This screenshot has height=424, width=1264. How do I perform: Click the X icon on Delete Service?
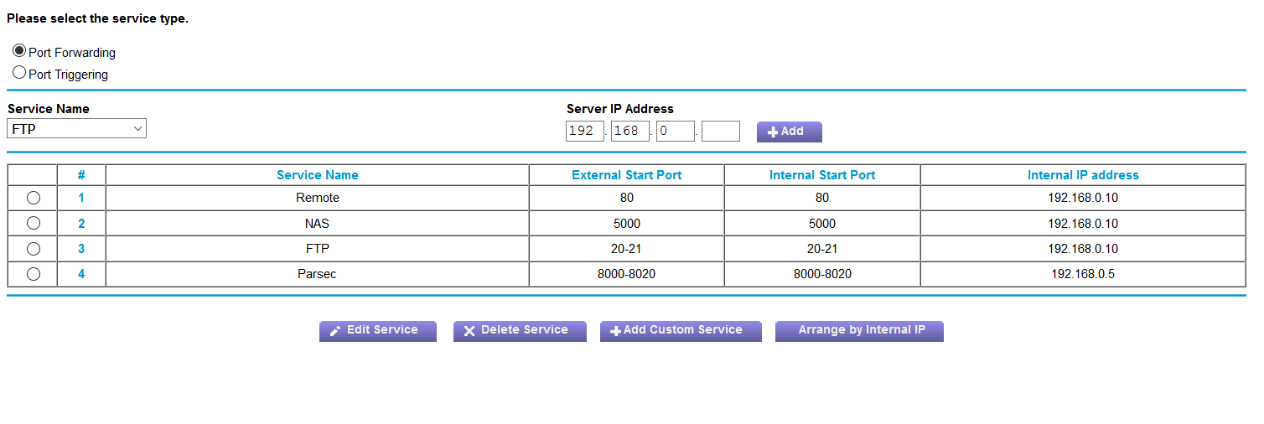pos(469,331)
